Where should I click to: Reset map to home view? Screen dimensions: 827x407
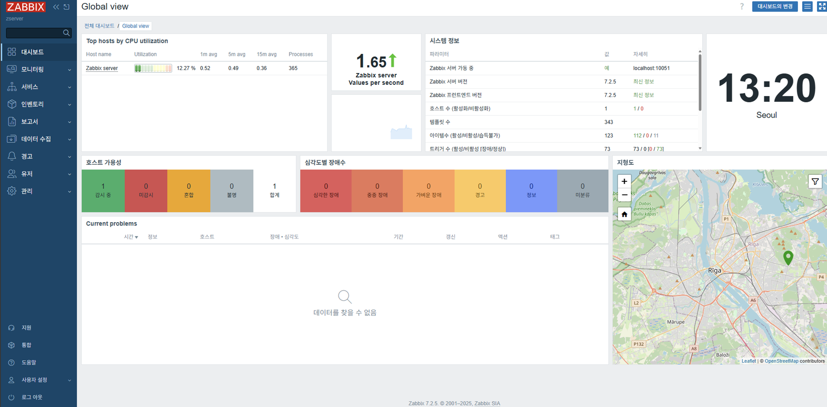click(x=624, y=214)
